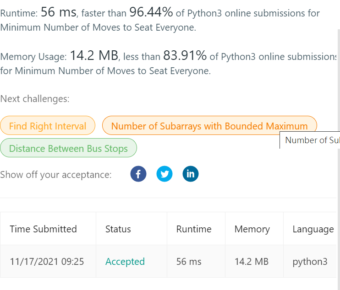Image resolution: width=340 pixels, height=290 pixels.
Task: Click the Runtime column header
Action: click(x=194, y=229)
